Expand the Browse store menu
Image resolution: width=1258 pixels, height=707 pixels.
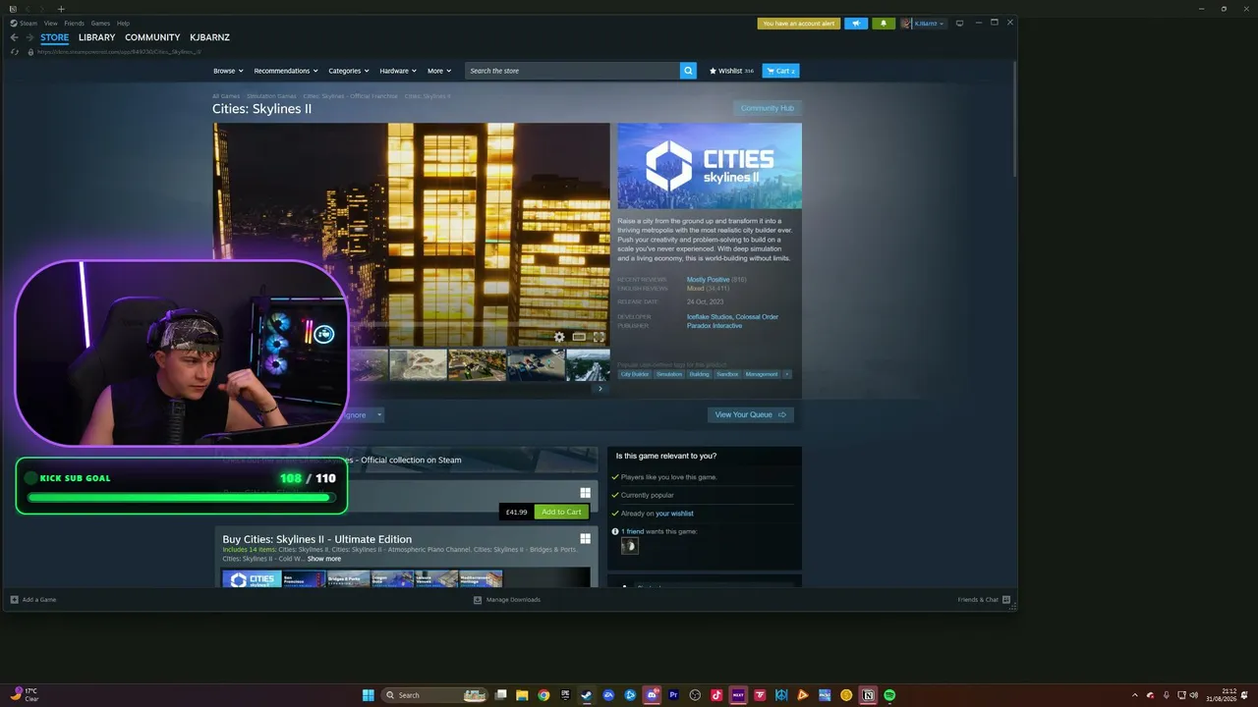[x=227, y=71]
